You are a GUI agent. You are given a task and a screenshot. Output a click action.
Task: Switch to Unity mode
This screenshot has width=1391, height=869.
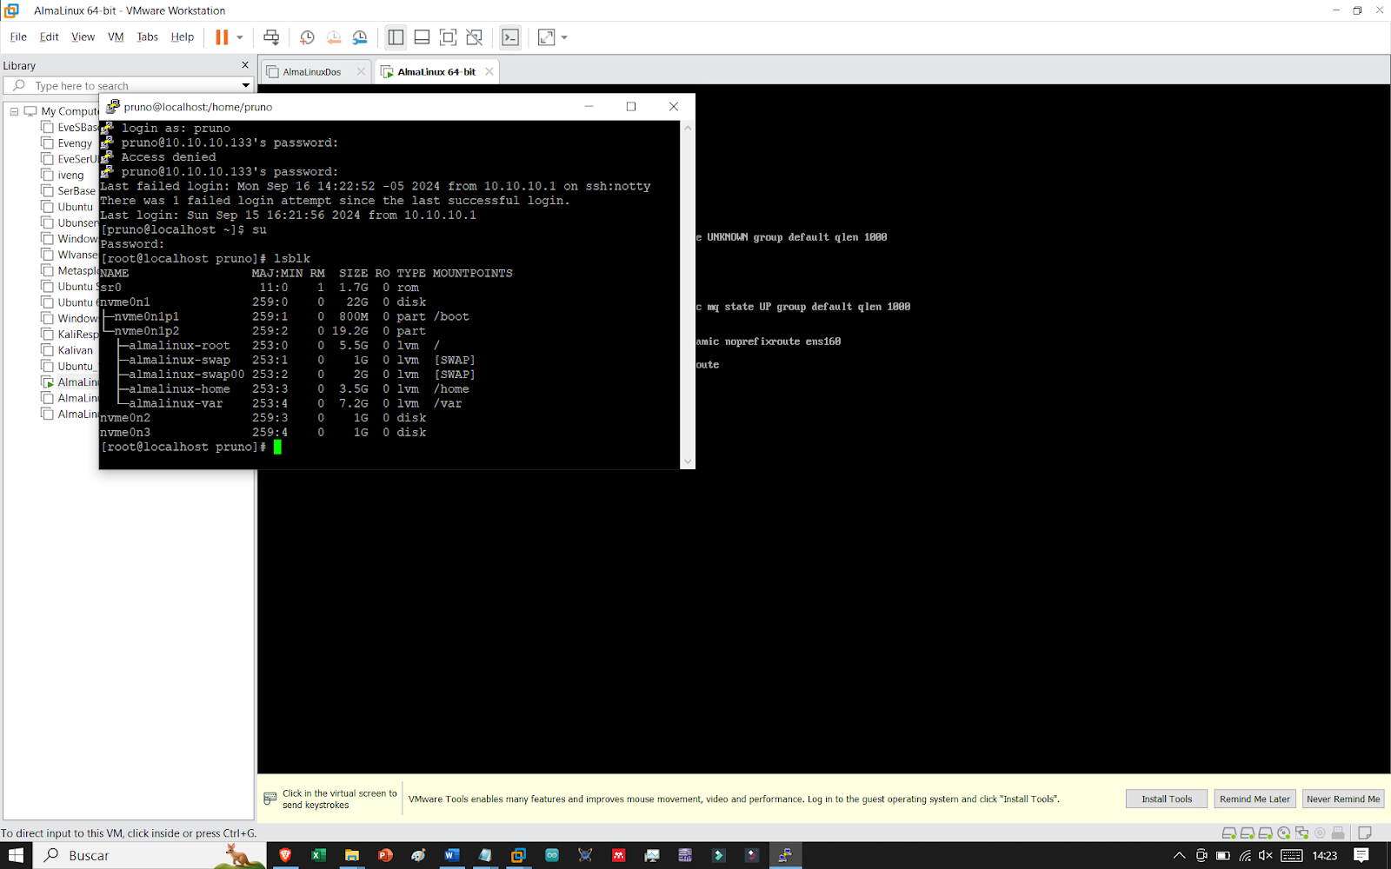(474, 37)
